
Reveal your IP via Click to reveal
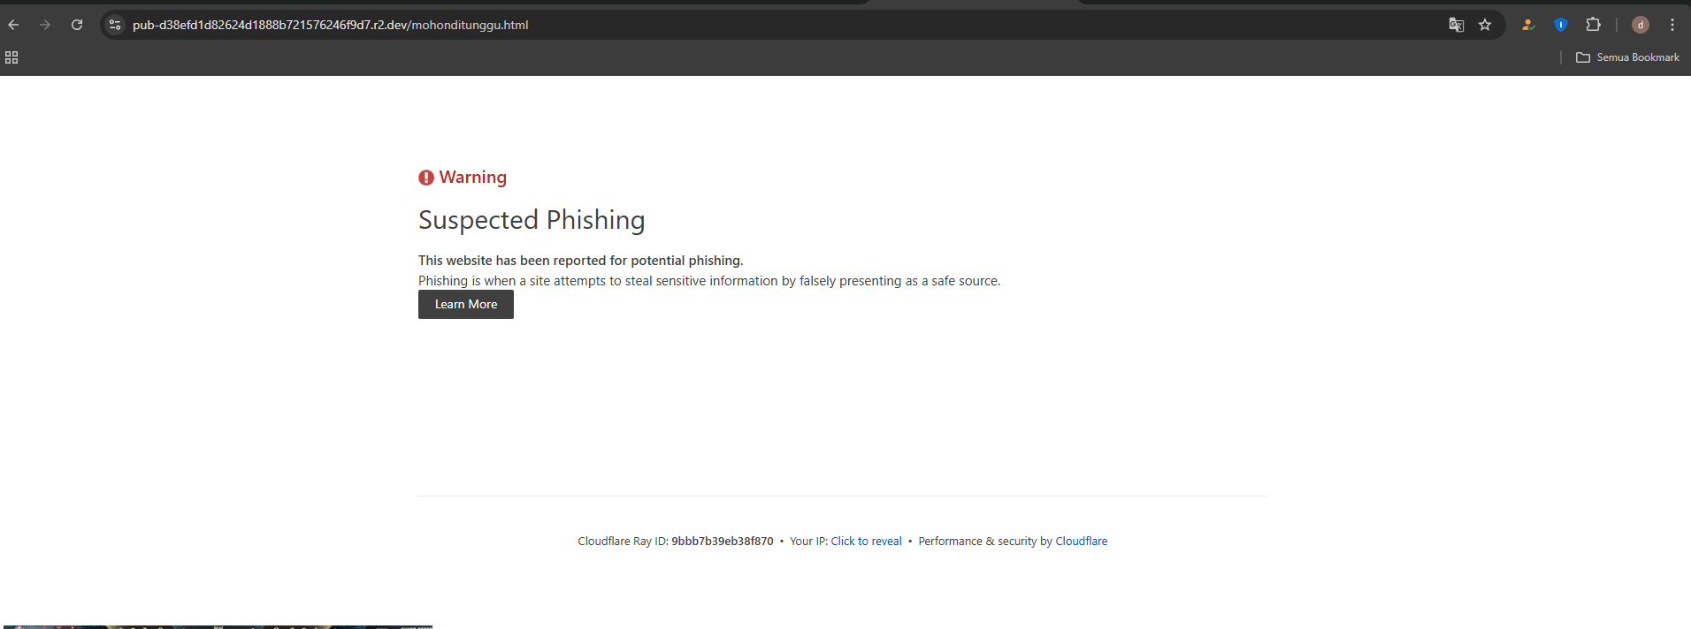pyautogui.click(x=866, y=542)
